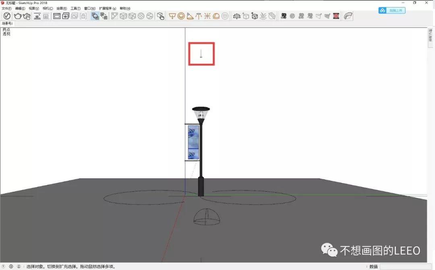Click the info circle icon in status bar
The image size is (435, 270).
(11, 266)
